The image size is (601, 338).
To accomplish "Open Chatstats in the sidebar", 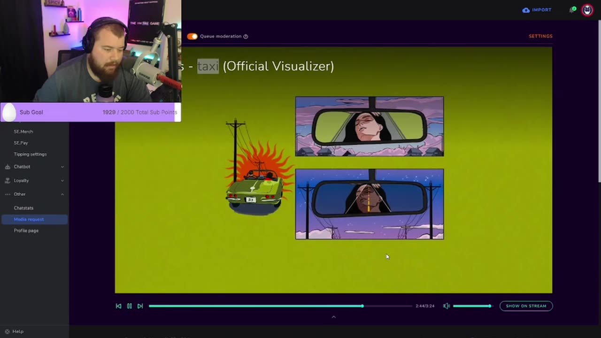I will [23, 208].
